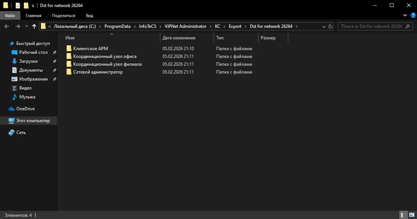Screen dimensions: 417x219
Task: Click the Рабочий стол desktop icon
Action: tap(15, 52)
